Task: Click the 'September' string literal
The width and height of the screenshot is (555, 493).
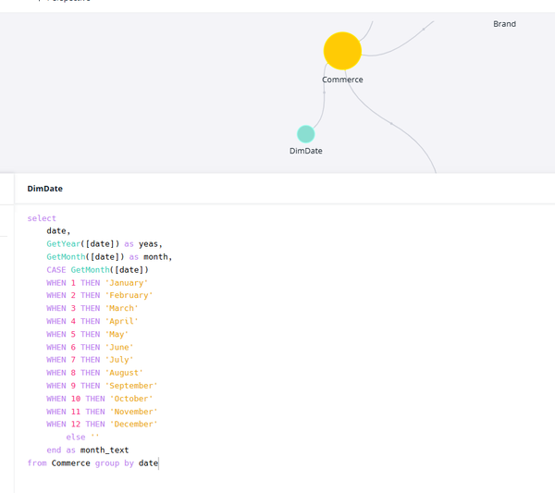Action: [131, 386]
